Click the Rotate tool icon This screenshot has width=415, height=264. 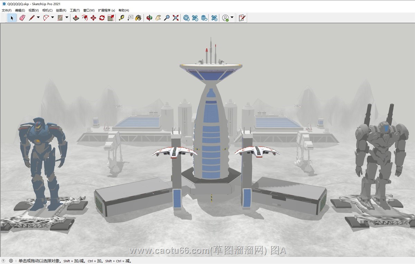point(102,18)
